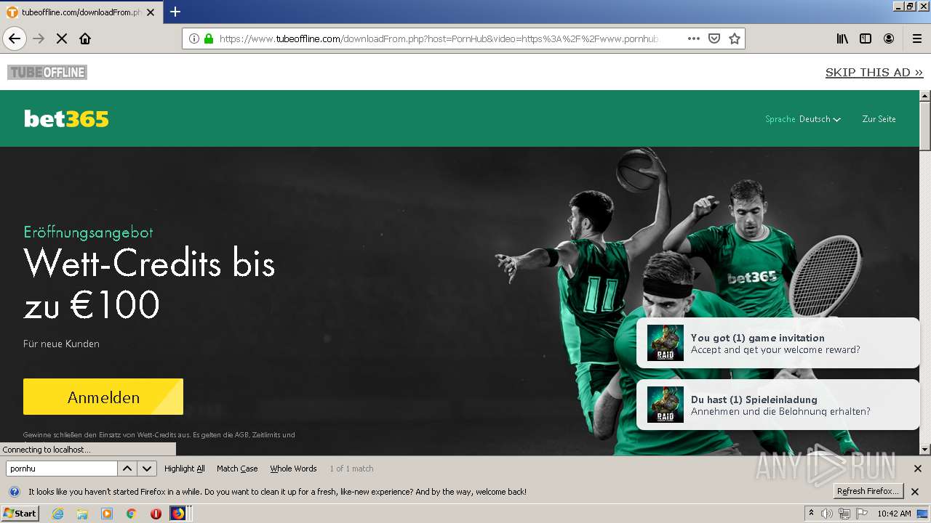Open Firefox account icon
Viewport: 931px width, 523px height.
(x=889, y=38)
